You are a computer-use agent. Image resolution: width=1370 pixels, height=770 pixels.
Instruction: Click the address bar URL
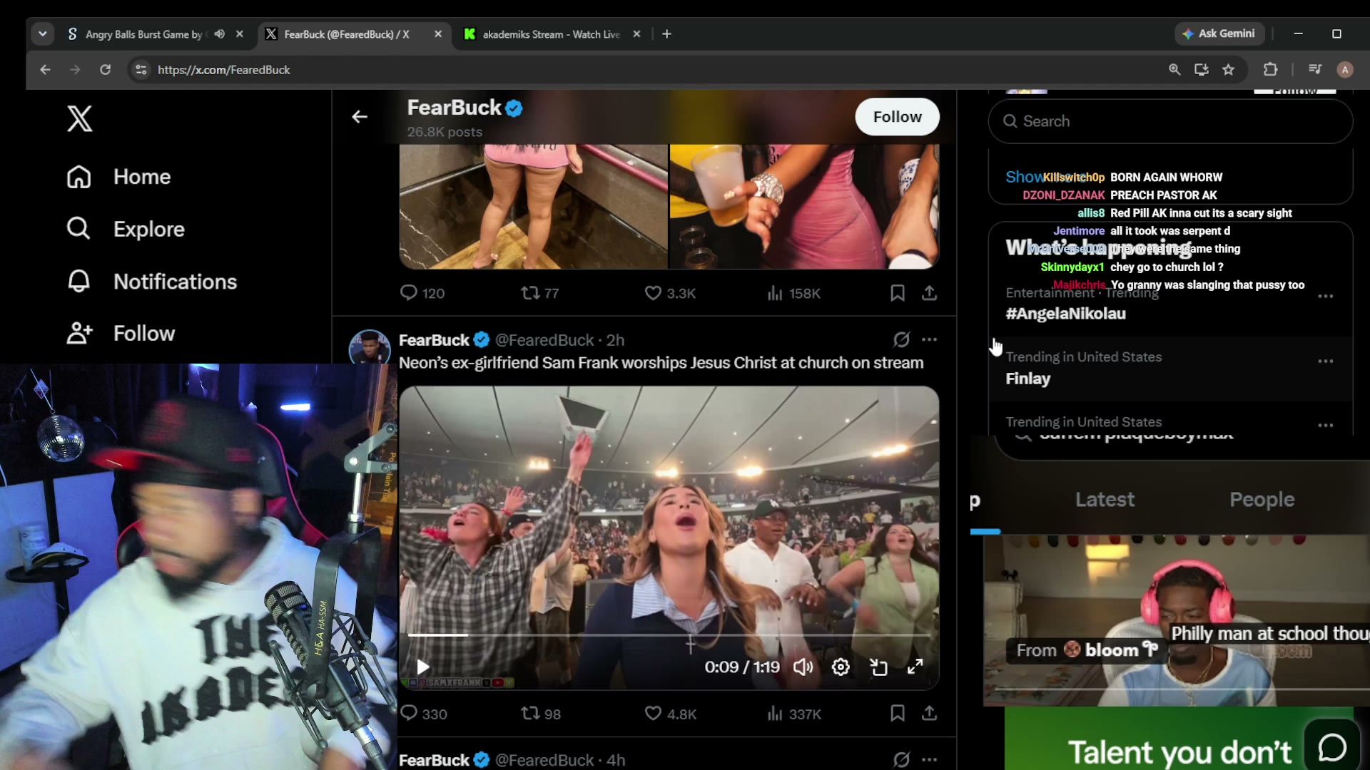pos(224,70)
